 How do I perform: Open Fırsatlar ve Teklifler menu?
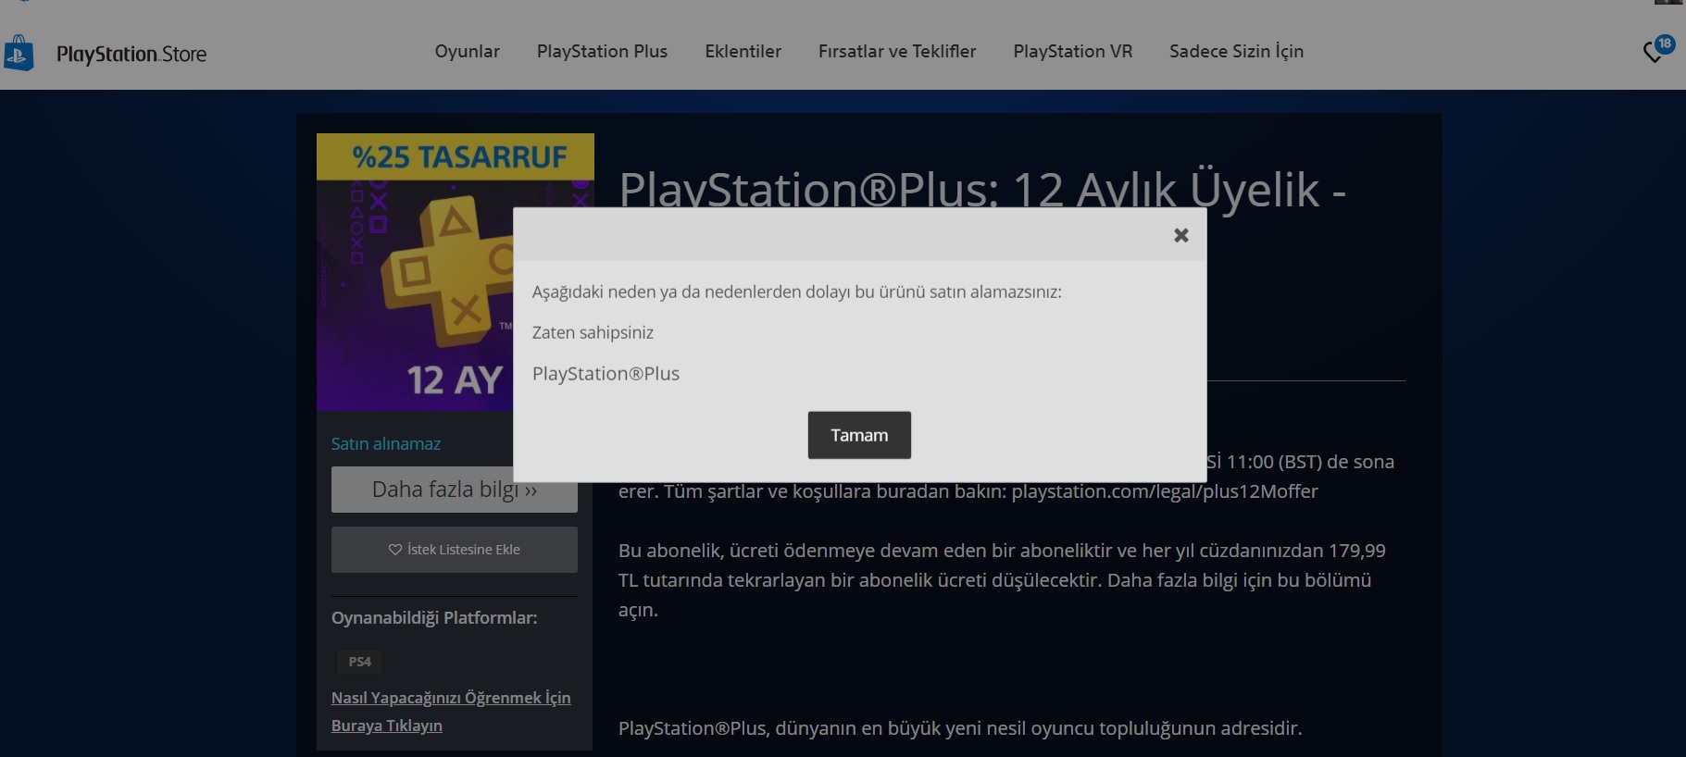[x=897, y=52]
